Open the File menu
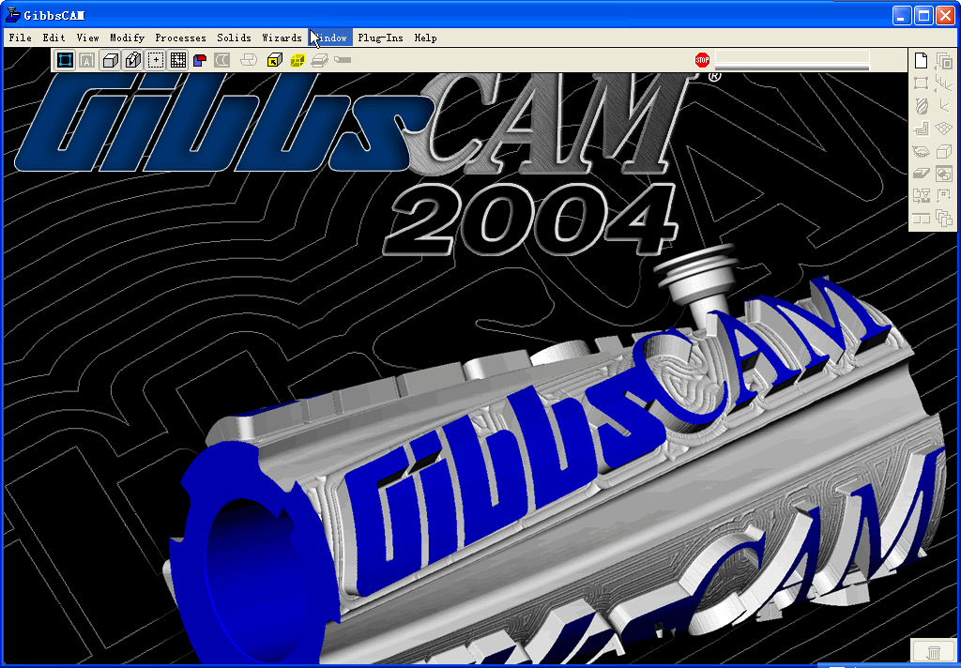Image resolution: width=961 pixels, height=668 pixels. click(21, 38)
